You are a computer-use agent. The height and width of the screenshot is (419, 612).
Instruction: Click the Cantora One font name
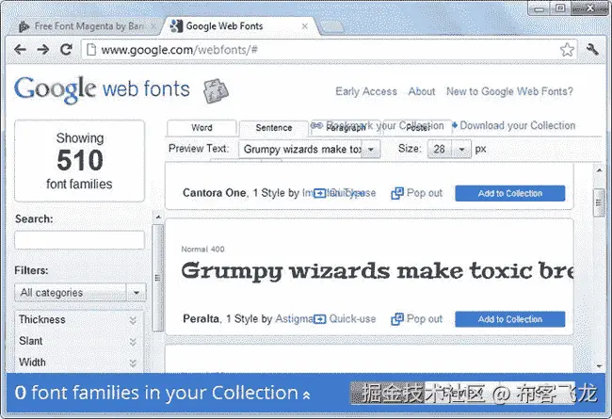(x=215, y=193)
